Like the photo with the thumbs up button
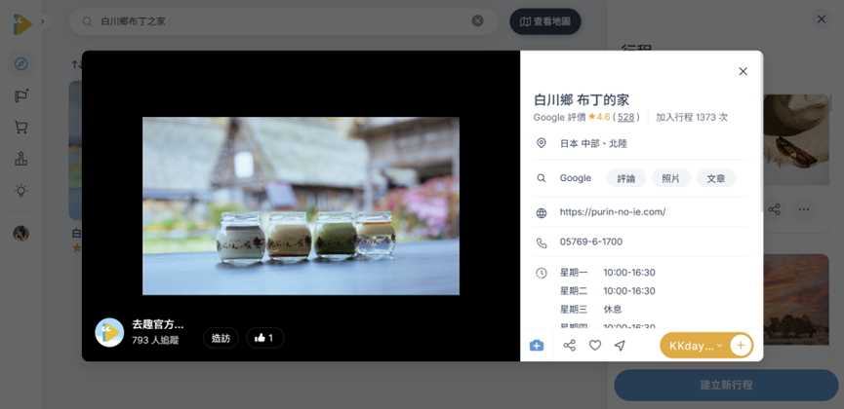 coord(264,338)
